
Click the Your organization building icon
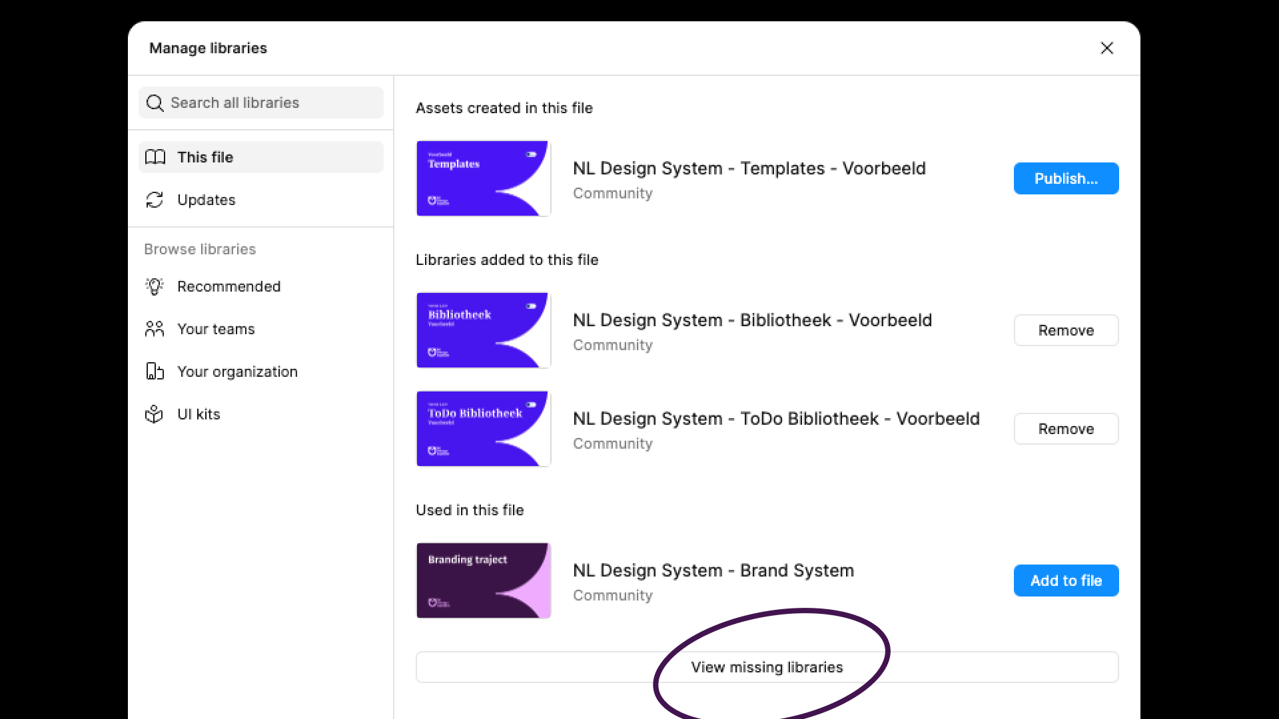click(x=155, y=371)
